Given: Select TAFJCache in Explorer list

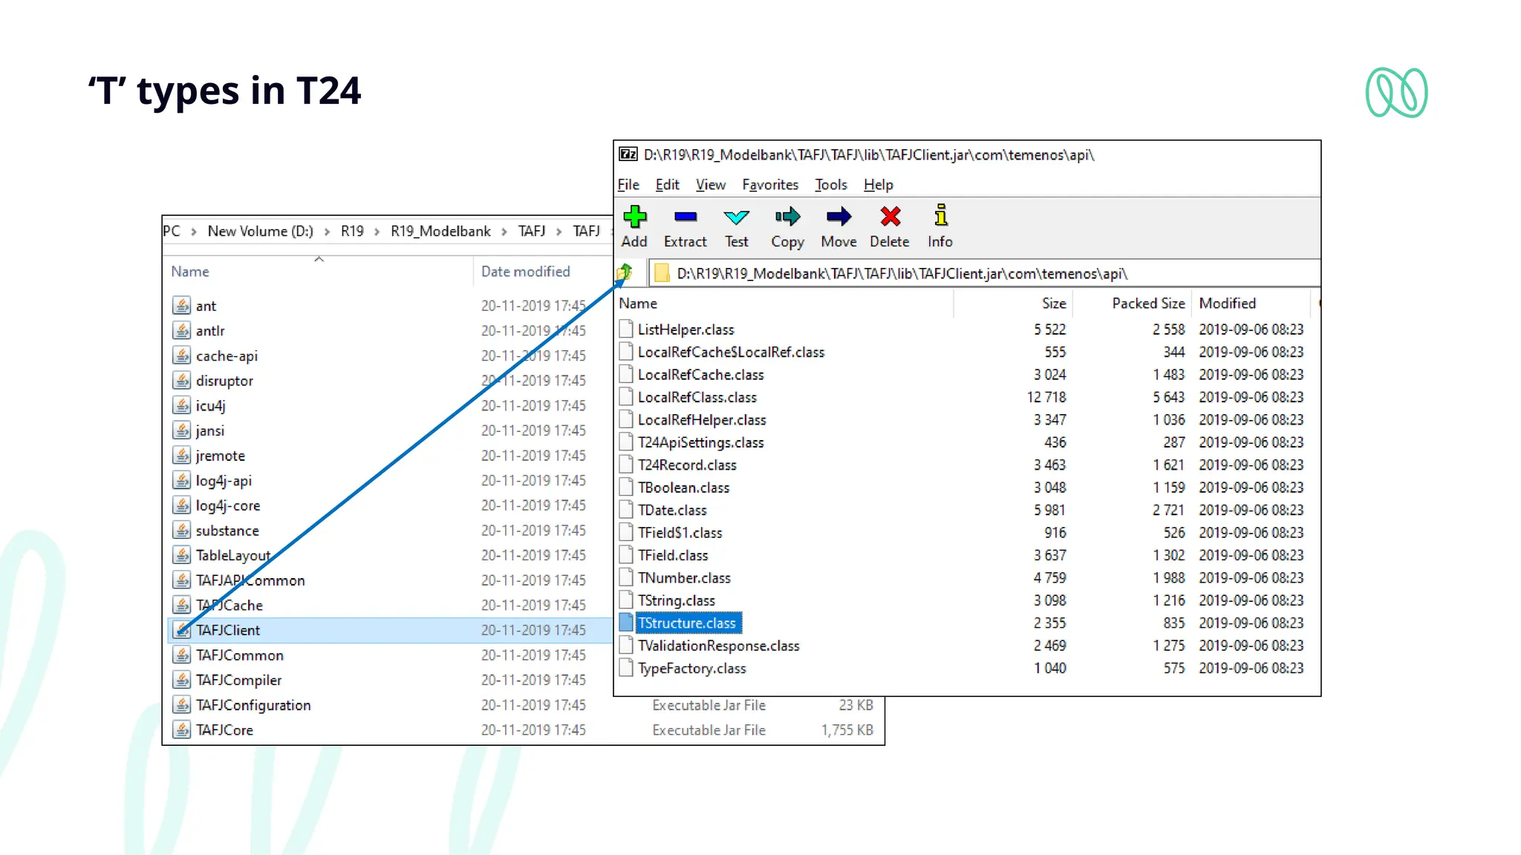Looking at the screenshot, I should click(x=229, y=606).
